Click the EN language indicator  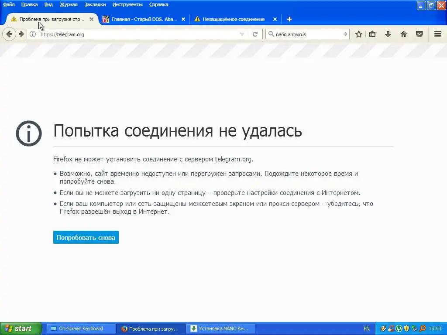click(367, 328)
